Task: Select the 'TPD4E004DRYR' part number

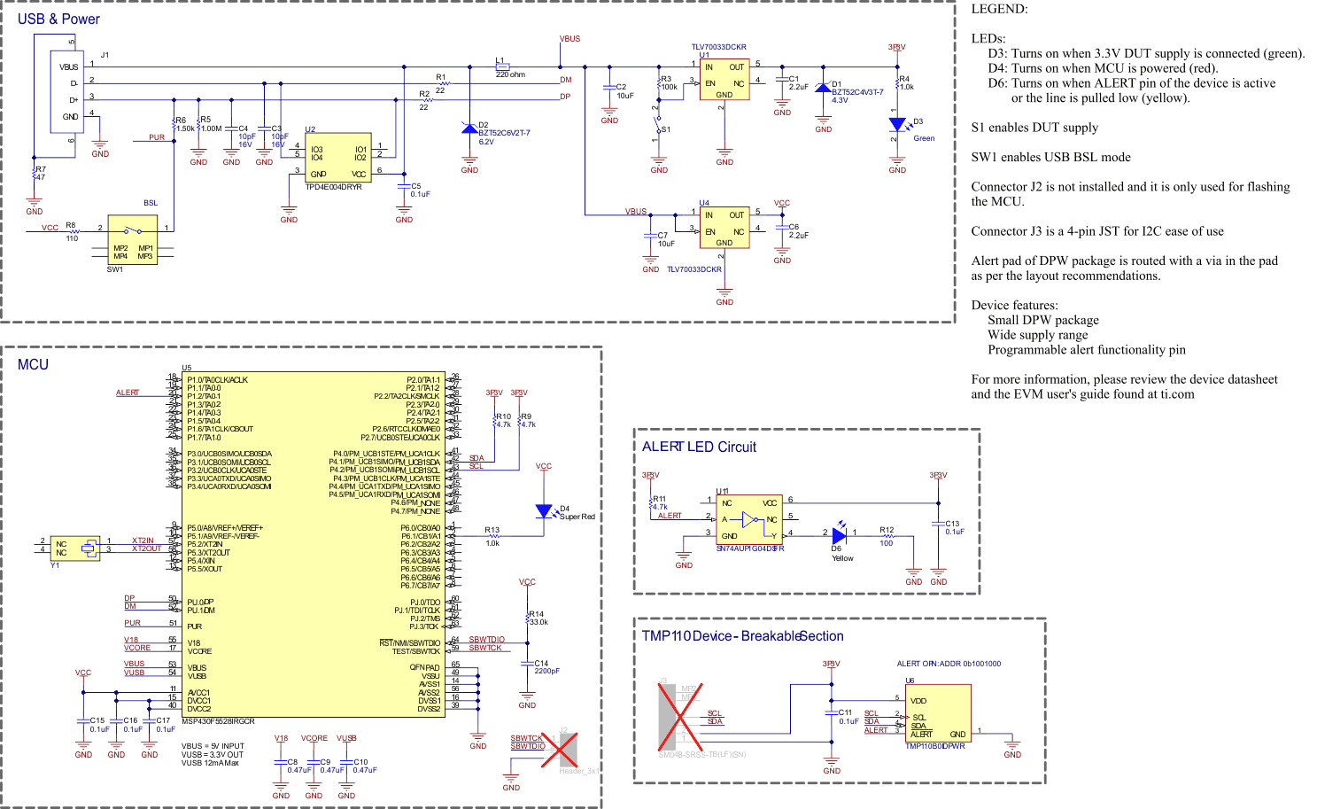Action: tap(333, 187)
